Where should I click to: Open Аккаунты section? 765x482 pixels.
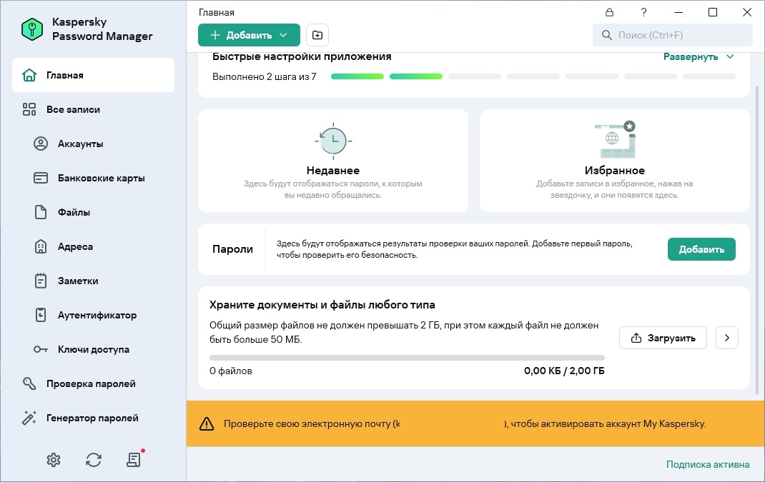(x=81, y=144)
